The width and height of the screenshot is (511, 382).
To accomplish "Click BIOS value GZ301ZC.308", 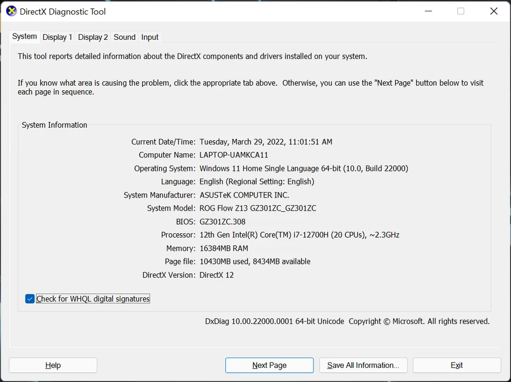I will pyautogui.click(x=223, y=222).
